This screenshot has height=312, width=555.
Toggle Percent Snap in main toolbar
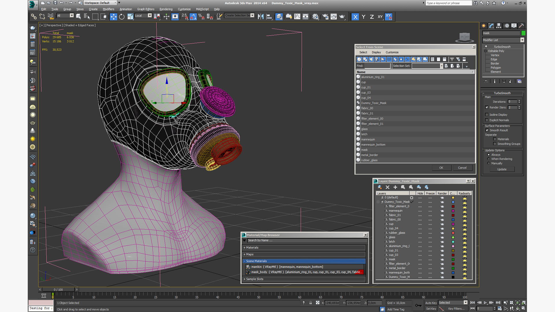201,17
